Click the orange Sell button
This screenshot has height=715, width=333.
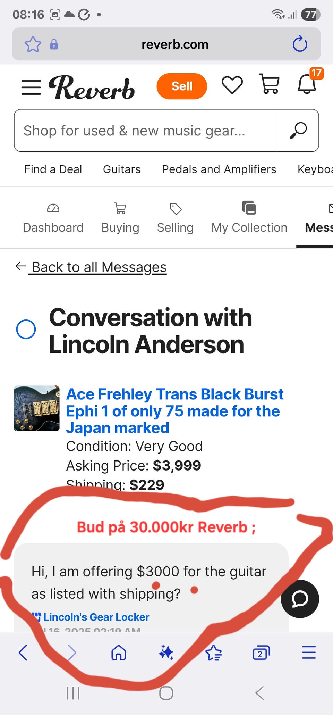point(182,86)
